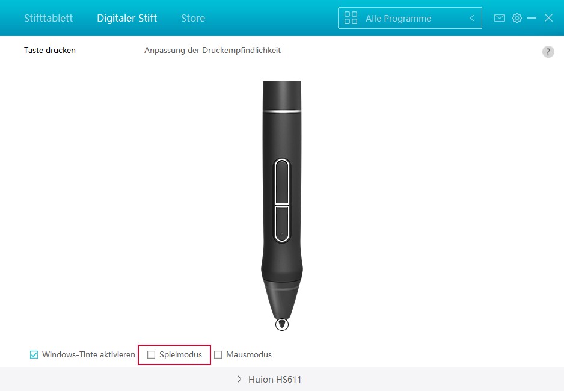
Task: Open settings via the gear icon
Action: 517,18
